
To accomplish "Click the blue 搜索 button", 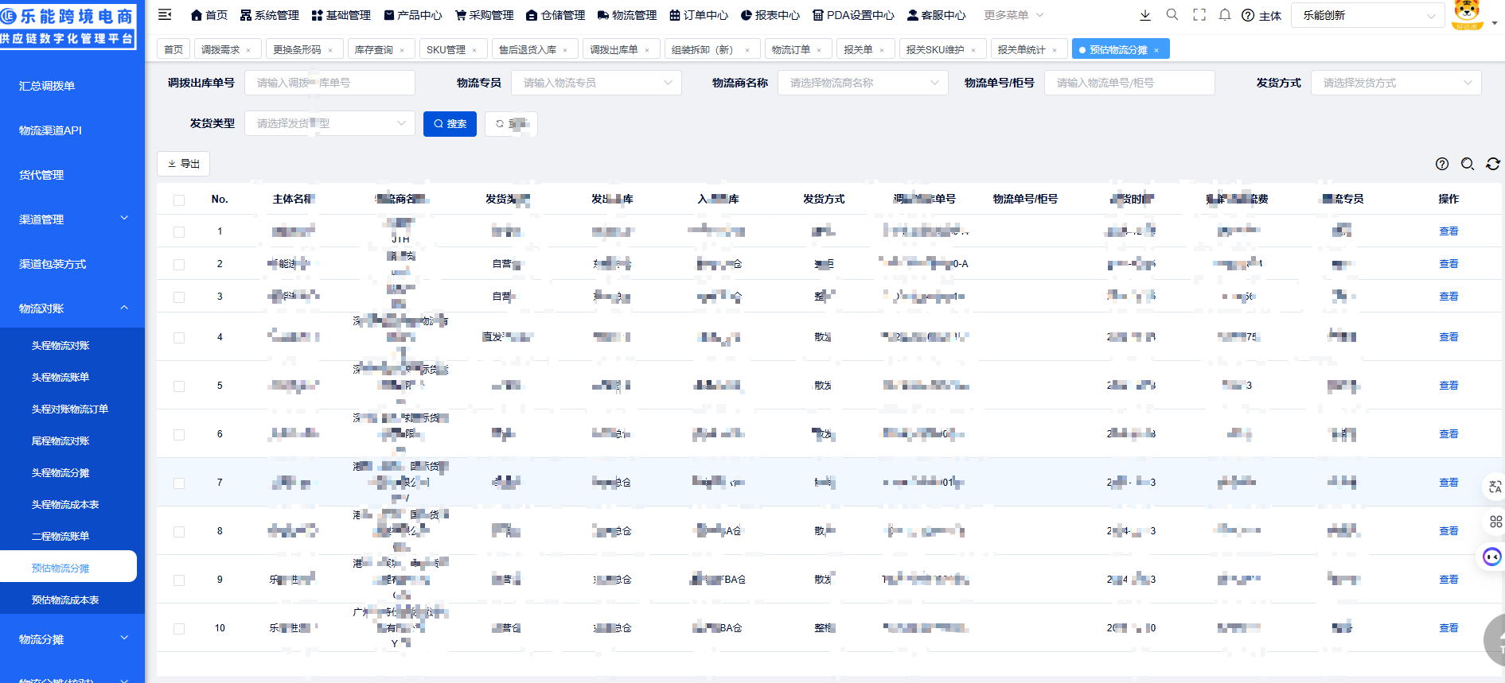I will click(x=450, y=124).
